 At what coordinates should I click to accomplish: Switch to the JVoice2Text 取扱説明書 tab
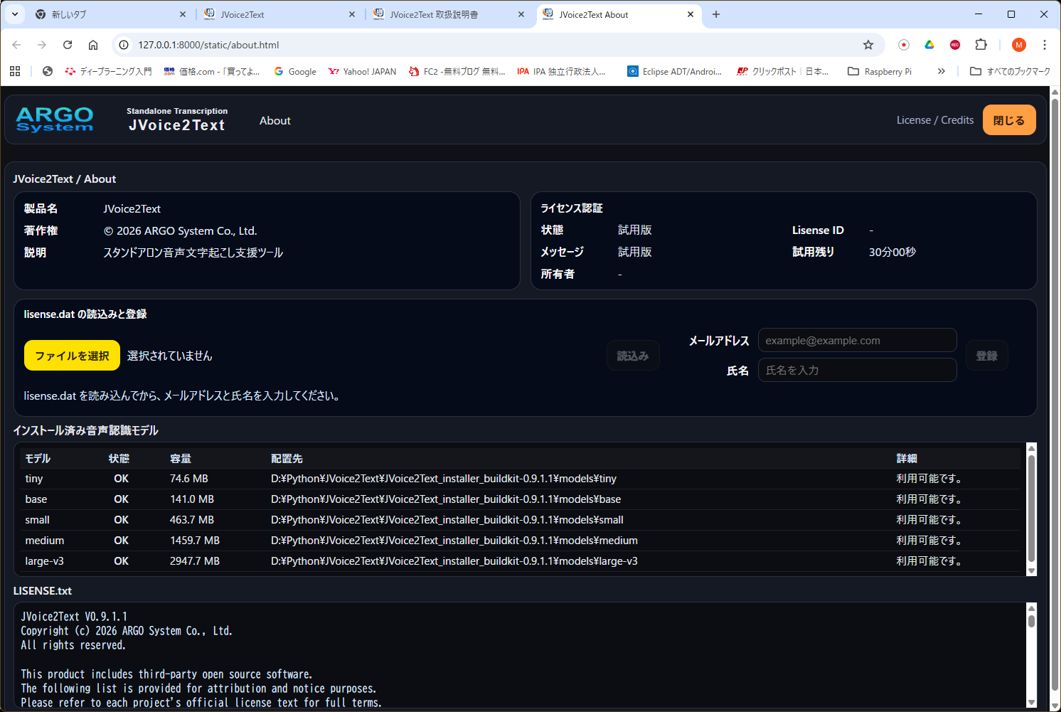coord(449,14)
